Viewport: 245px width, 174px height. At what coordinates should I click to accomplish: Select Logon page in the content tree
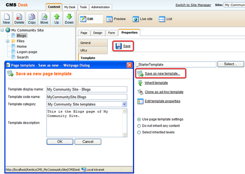(27, 52)
